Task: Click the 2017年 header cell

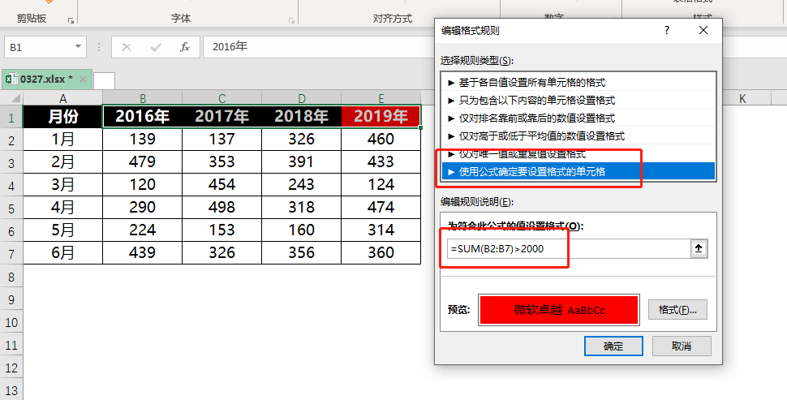Action: [221, 117]
